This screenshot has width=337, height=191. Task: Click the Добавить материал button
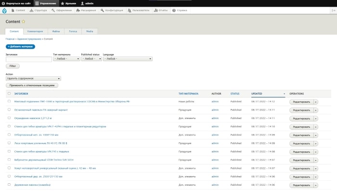coord(20,46)
